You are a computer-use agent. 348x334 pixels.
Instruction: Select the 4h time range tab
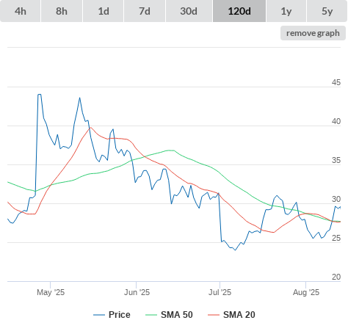[x=21, y=11]
